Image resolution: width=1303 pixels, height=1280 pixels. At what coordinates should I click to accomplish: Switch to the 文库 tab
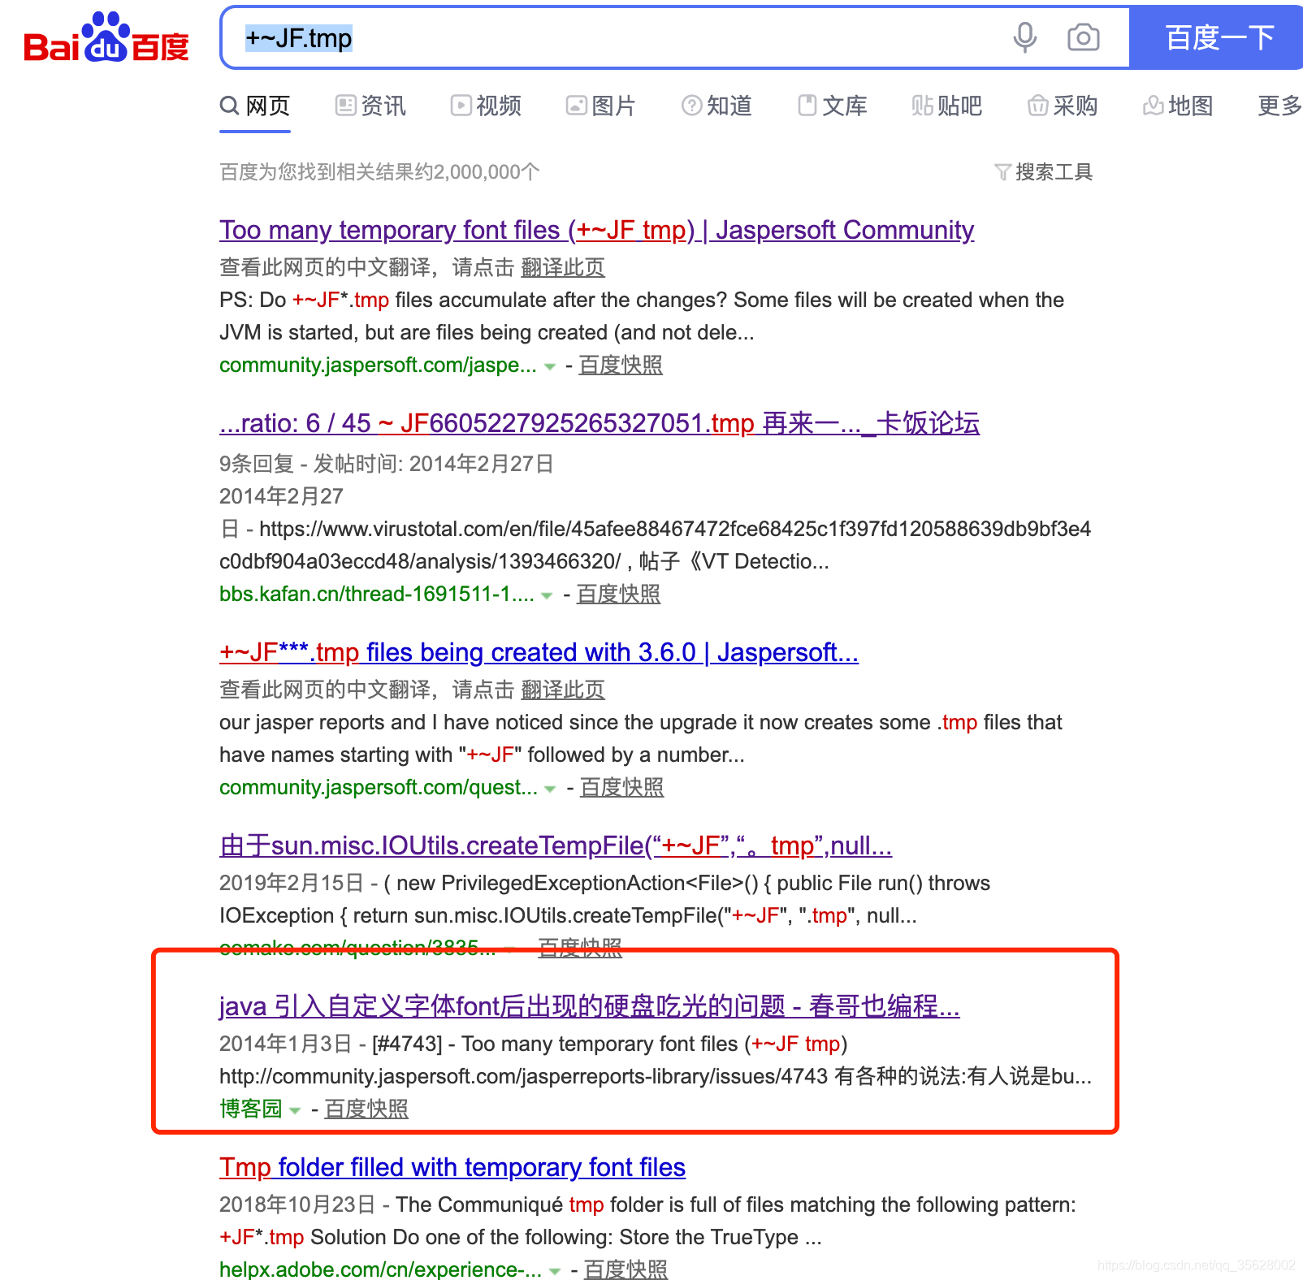coord(833,106)
